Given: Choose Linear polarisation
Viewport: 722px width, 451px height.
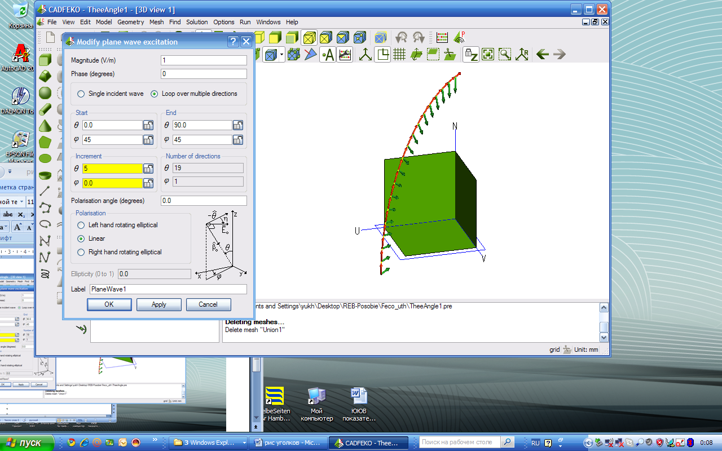Looking at the screenshot, I should (x=91, y=238).
